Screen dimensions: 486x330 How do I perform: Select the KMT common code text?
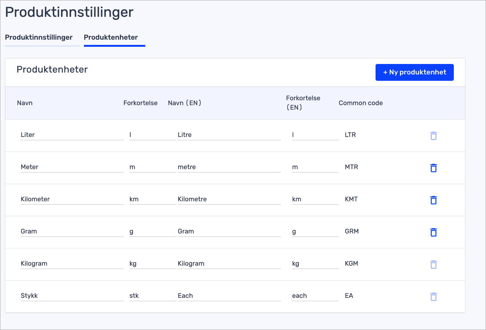point(351,199)
